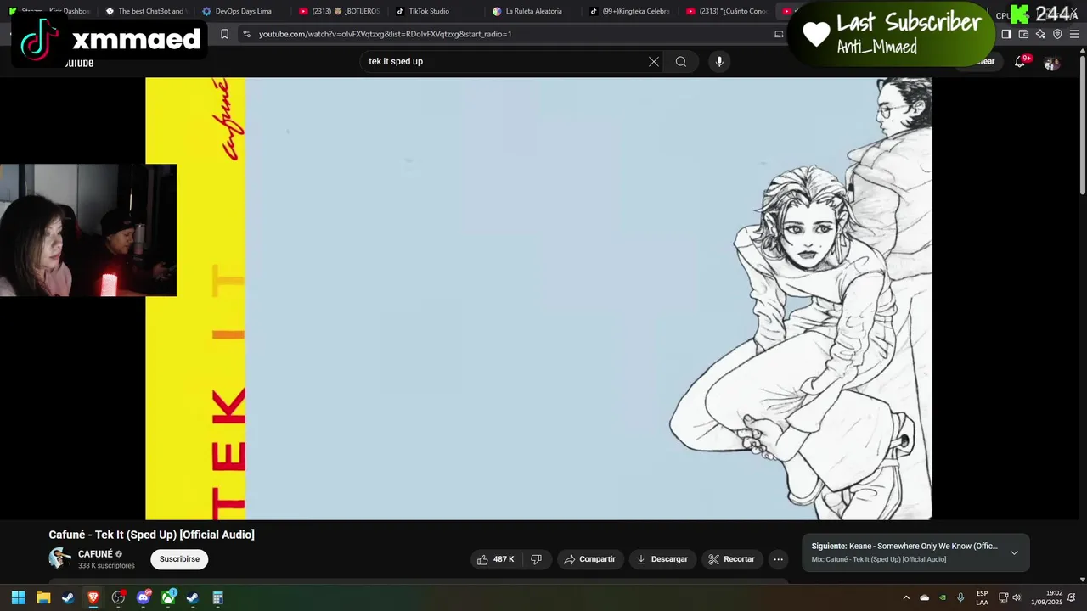
Task: Open the browser main hamburger menu
Action: point(1074,34)
